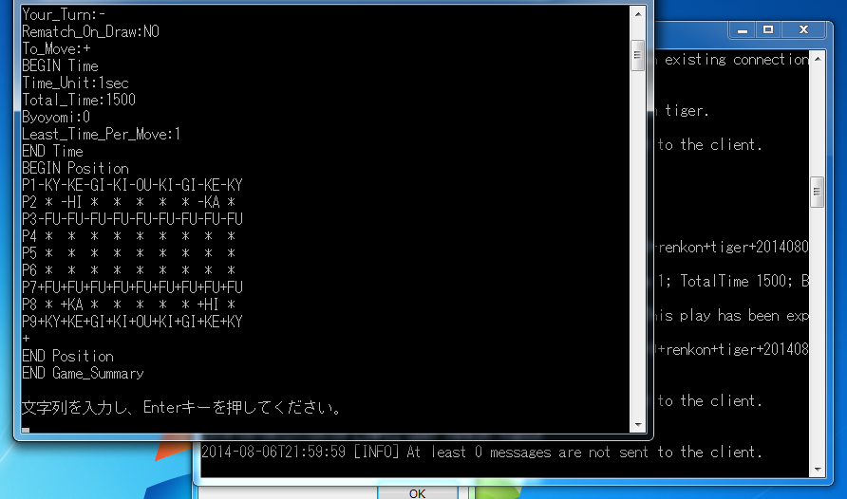
Task: Click the front console's vertical scrollbar thumb
Action: pos(638,56)
